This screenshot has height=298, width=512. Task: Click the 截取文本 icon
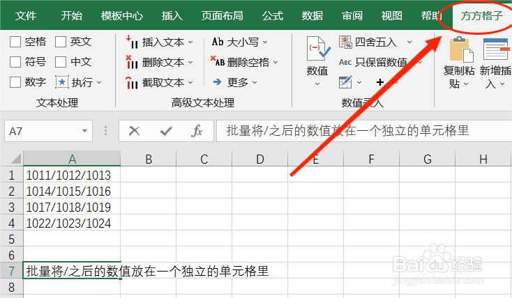pos(132,82)
